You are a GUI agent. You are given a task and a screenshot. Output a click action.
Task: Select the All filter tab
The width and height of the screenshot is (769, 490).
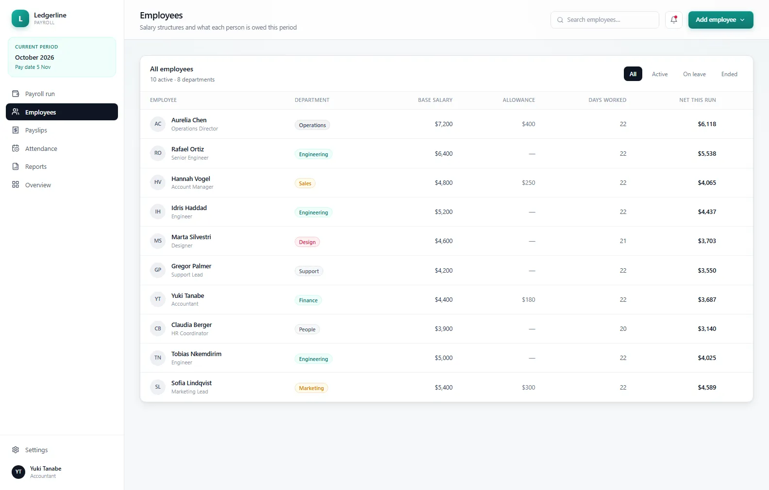pyautogui.click(x=633, y=74)
